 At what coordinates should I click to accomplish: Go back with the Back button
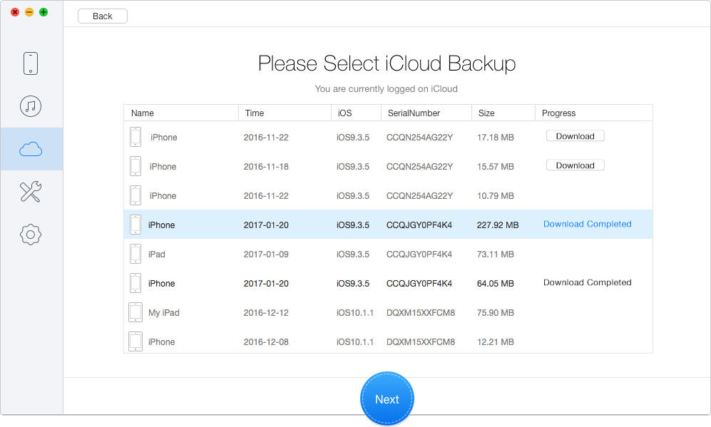[103, 16]
